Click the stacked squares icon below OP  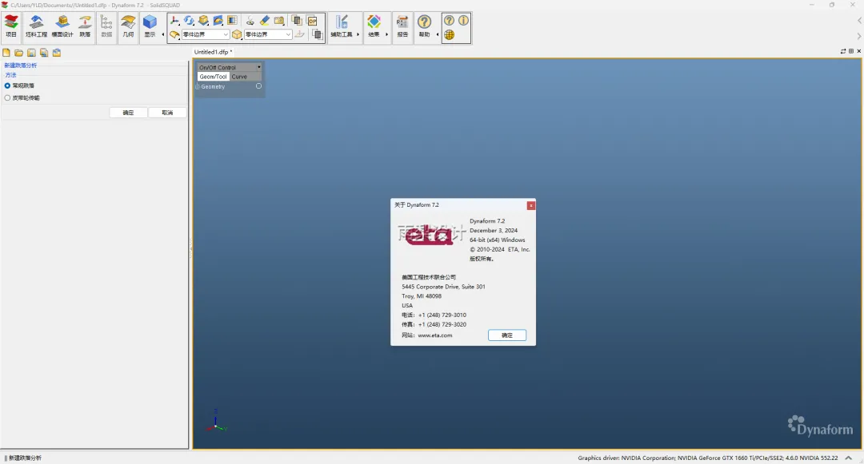pyautogui.click(x=317, y=34)
